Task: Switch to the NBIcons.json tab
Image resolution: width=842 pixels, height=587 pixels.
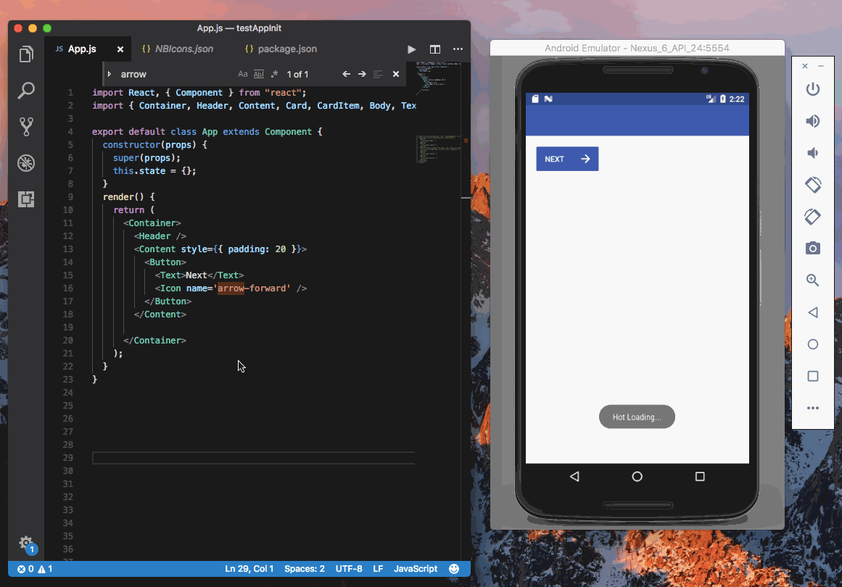Action: pos(178,49)
